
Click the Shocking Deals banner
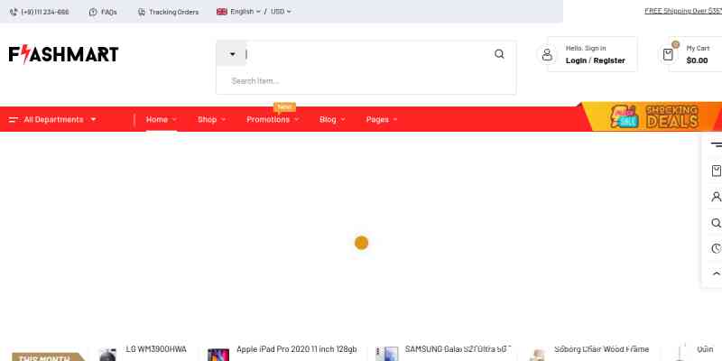coord(654,116)
